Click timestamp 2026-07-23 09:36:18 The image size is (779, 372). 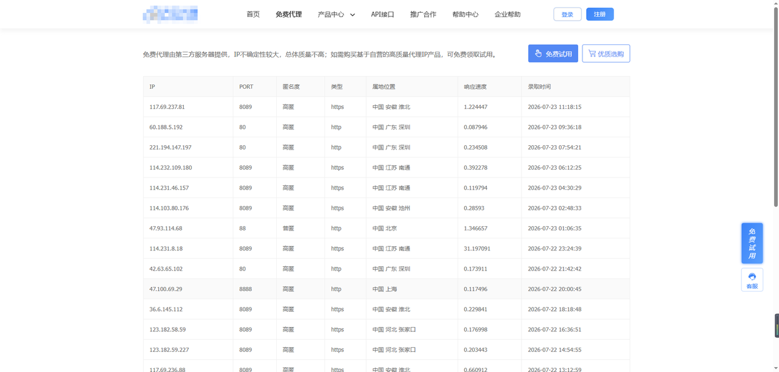554,127
